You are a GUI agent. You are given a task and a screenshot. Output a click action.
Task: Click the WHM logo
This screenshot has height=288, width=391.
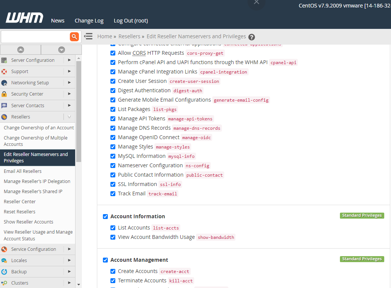(24, 18)
